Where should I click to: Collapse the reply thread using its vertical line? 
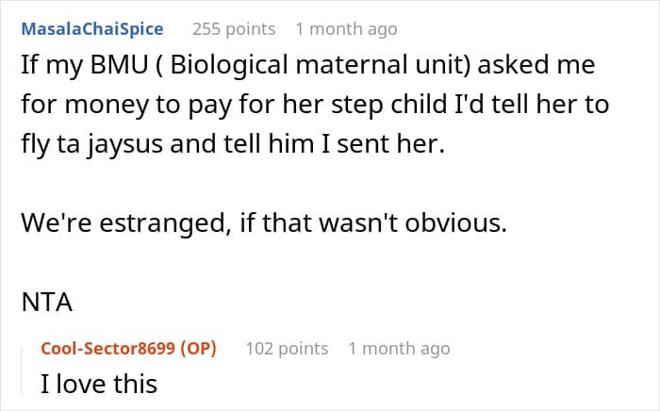(x=29, y=370)
